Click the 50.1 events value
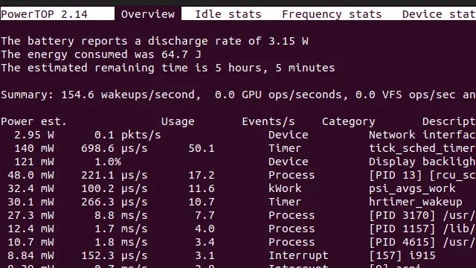The height and width of the screenshot is (268, 476). (202, 148)
